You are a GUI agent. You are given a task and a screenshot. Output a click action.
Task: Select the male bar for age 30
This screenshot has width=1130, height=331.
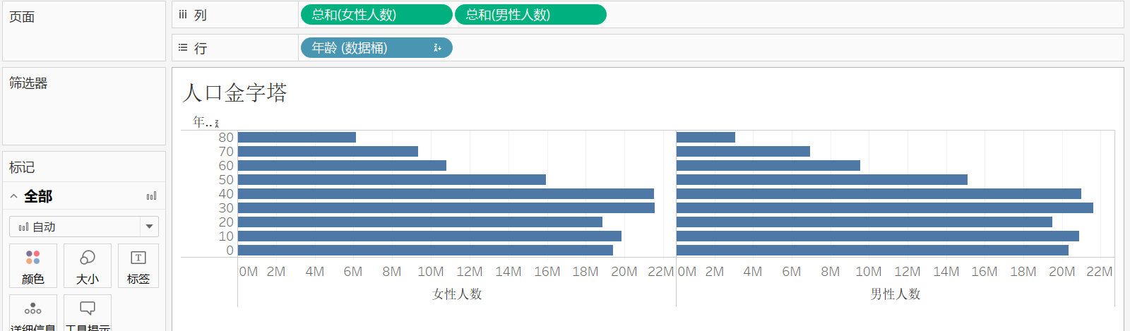tap(885, 208)
